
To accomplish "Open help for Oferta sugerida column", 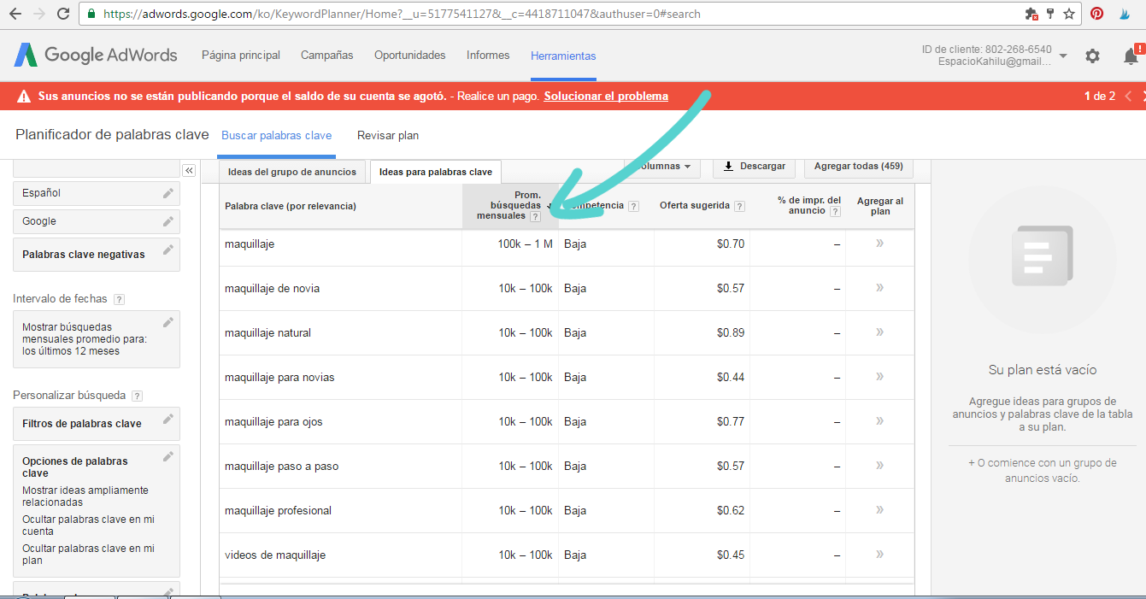I will (739, 206).
